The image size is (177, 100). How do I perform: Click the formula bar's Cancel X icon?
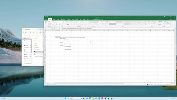pyautogui.click(x=55, y=28)
